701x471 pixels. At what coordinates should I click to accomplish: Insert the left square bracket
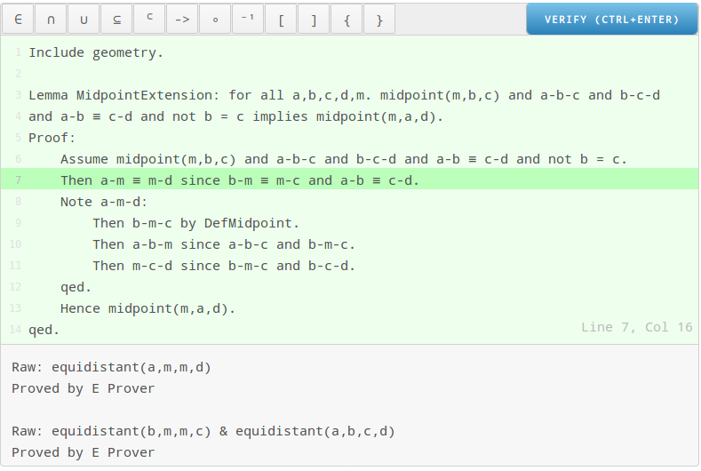point(281,20)
